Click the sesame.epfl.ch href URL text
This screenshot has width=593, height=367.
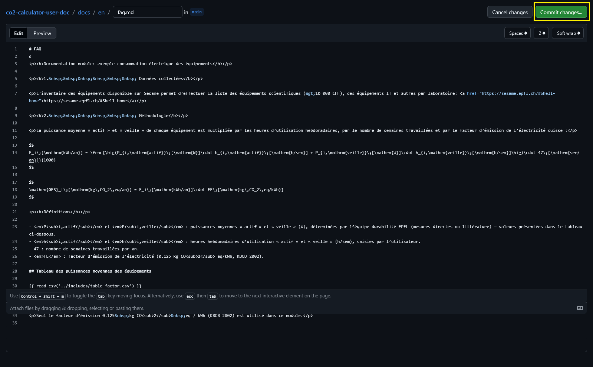517,93
